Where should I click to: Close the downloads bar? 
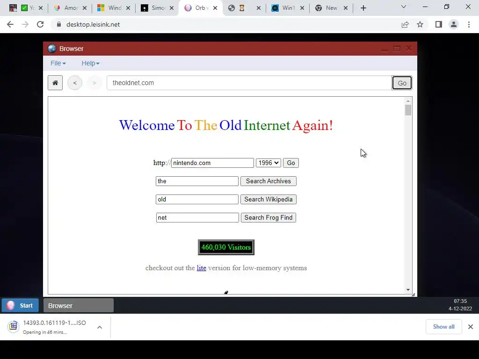coord(471,327)
